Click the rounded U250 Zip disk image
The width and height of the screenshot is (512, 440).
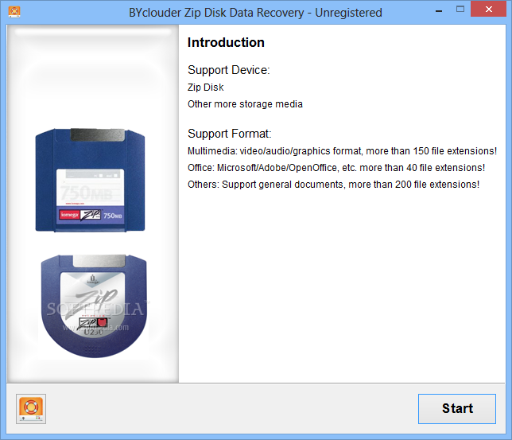click(94, 306)
